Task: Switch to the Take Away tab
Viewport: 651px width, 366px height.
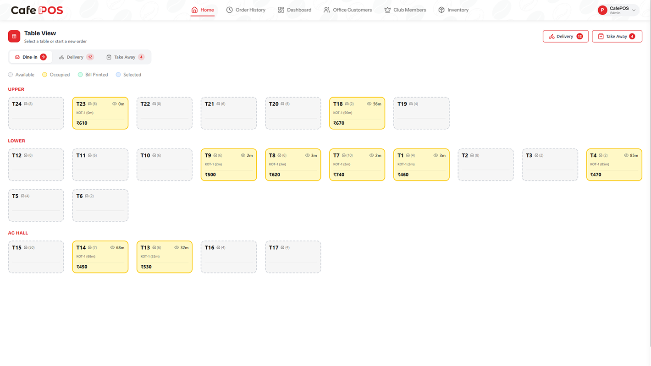Action: pos(125,57)
